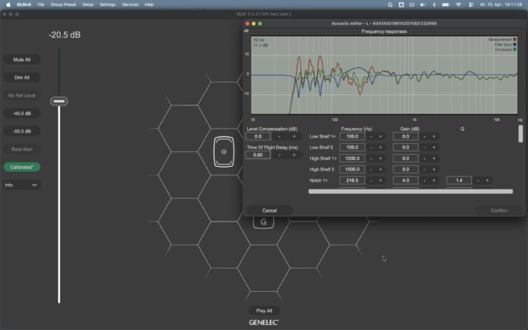Click Notch 1 gain field 4.0
Screen dimensions: 528x330
click(405, 180)
